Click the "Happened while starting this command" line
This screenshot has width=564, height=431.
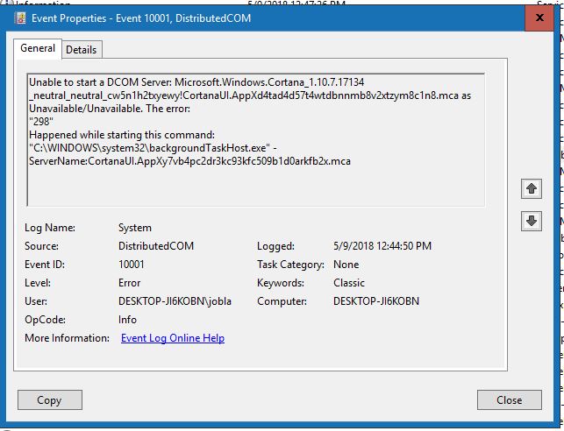[x=122, y=135]
